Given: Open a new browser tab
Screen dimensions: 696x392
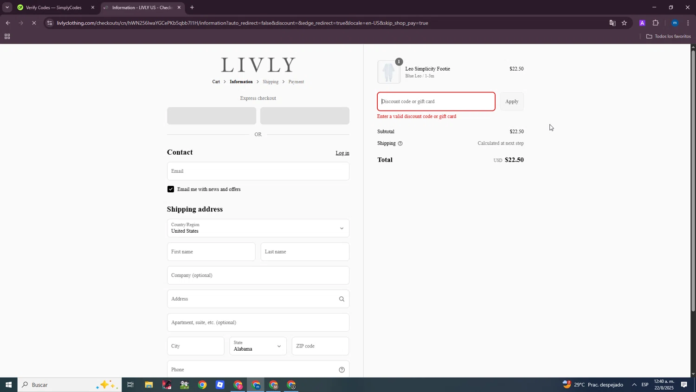Looking at the screenshot, I should click(x=192, y=7).
